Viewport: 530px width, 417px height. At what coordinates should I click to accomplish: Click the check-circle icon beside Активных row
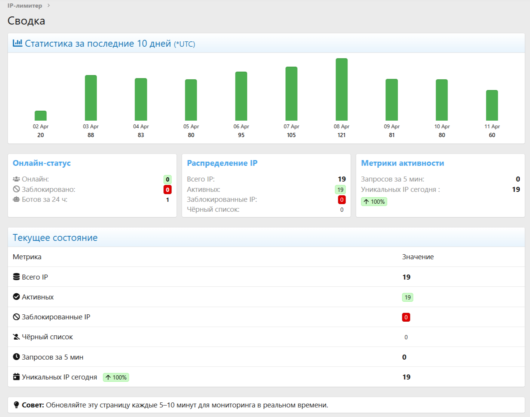tap(16, 296)
